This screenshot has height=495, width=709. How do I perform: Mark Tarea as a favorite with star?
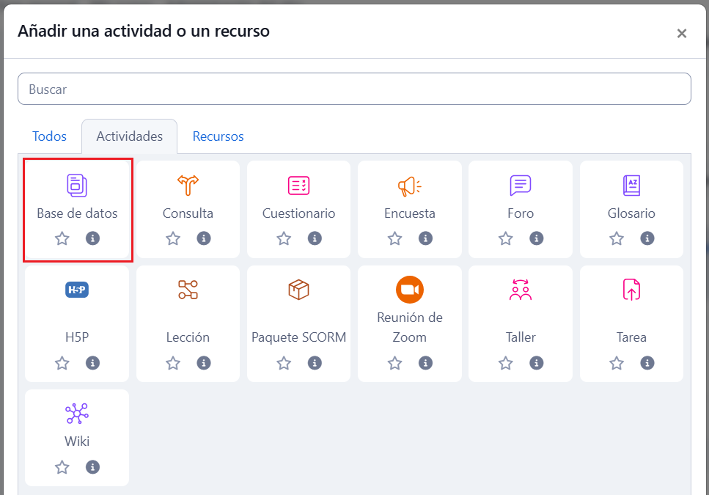[617, 363]
